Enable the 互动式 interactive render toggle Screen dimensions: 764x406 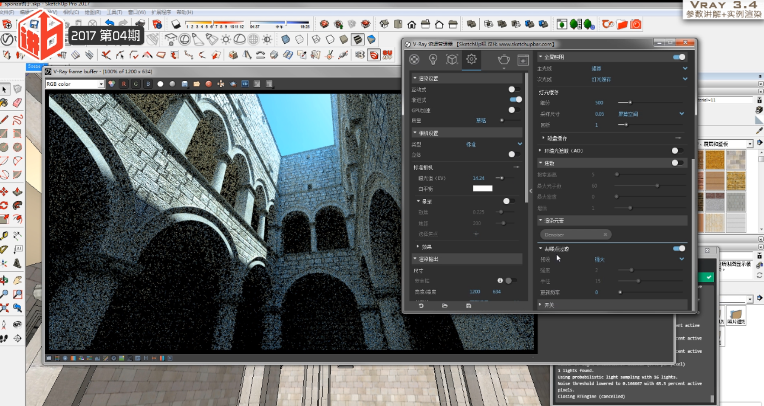pyautogui.click(x=514, y=89)
